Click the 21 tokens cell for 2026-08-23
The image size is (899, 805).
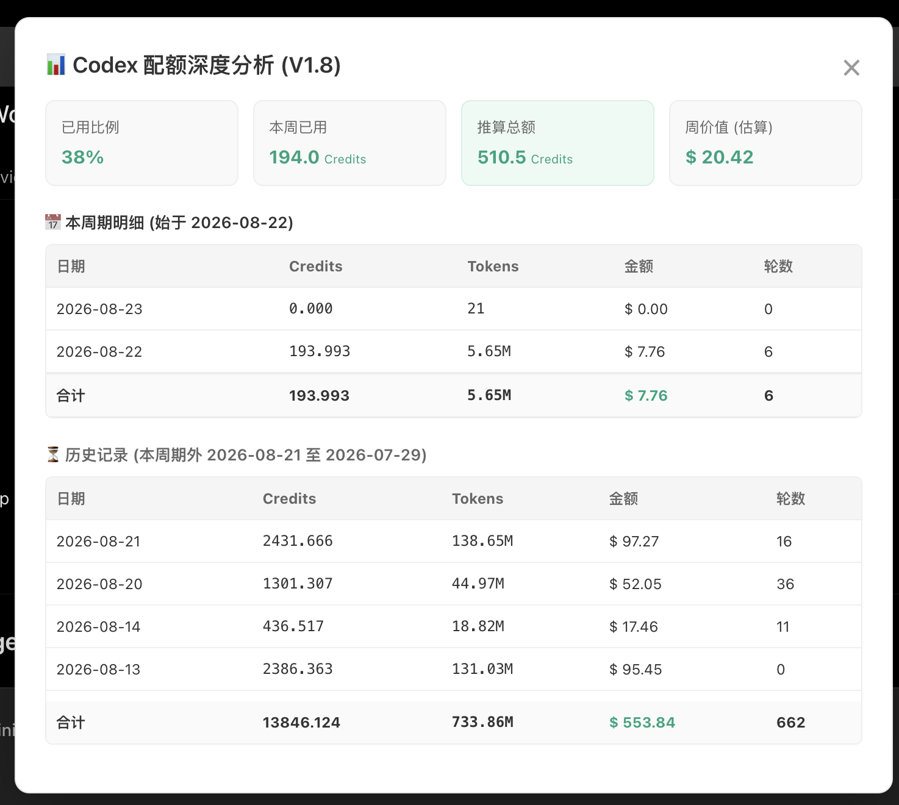tap(476, 309)
